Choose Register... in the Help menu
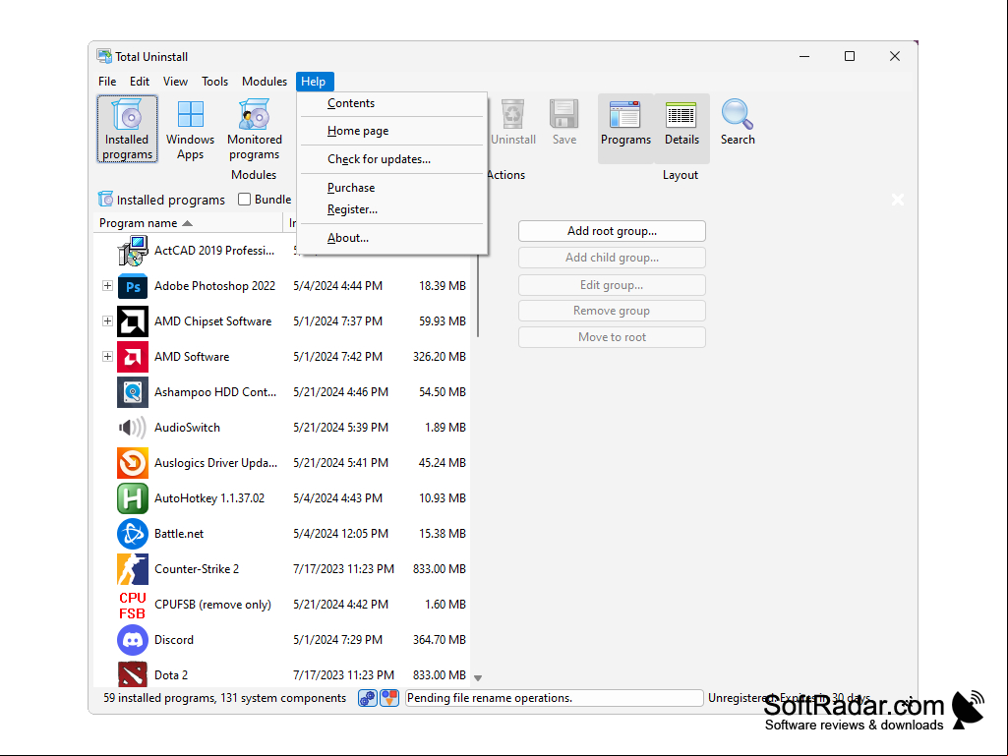 (x=391, y=209)
